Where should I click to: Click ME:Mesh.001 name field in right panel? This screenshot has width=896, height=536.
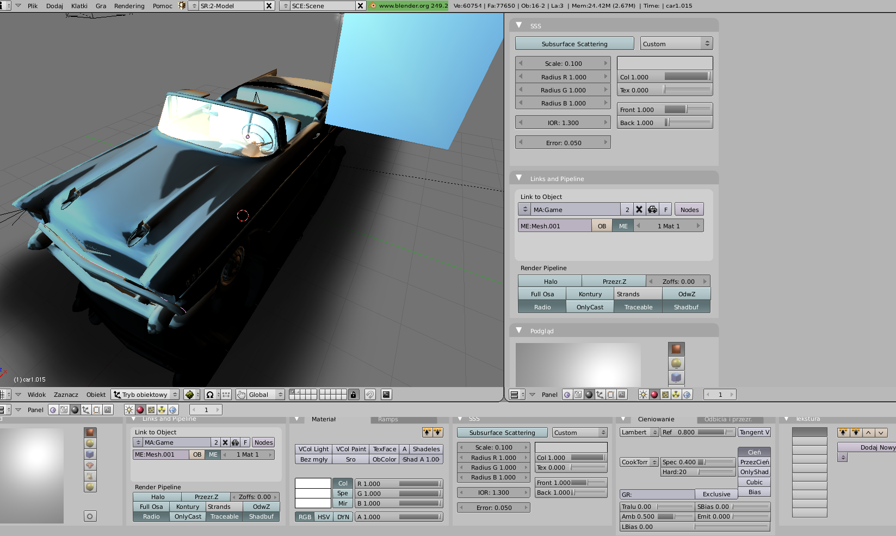coord(554,226)
